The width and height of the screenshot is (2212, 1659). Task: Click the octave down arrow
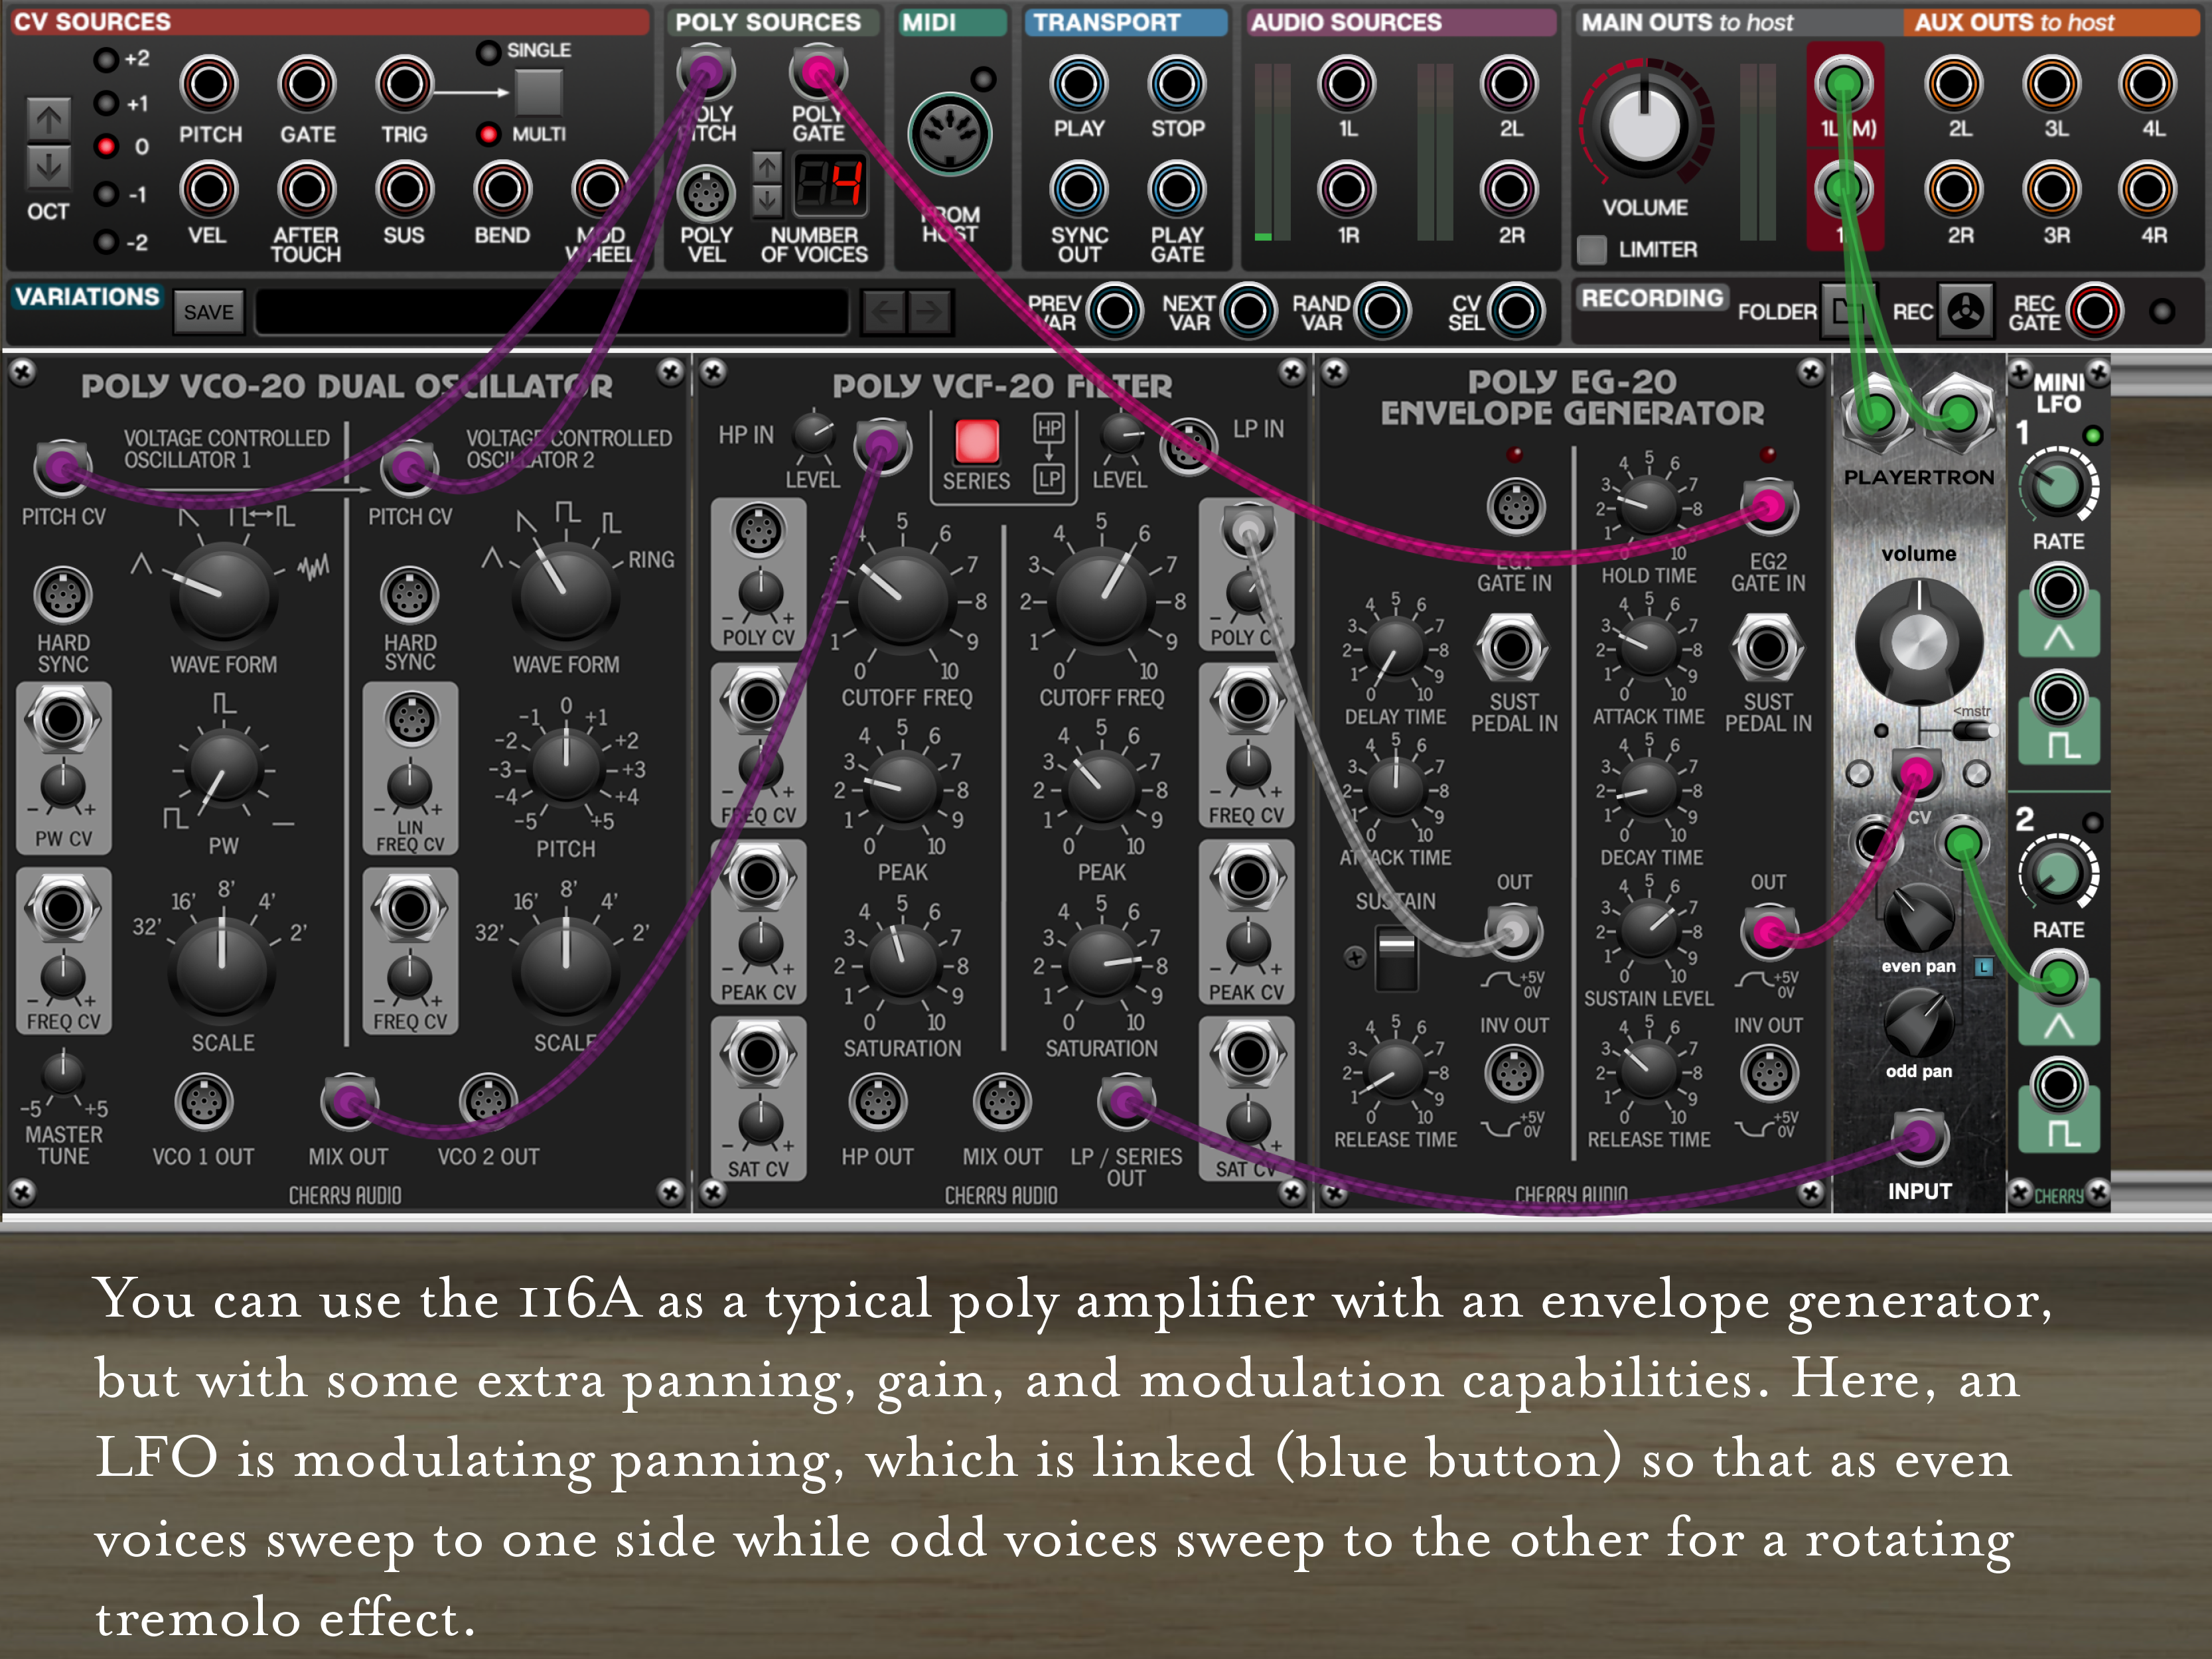pyautogui.click(x=48, y=167)
